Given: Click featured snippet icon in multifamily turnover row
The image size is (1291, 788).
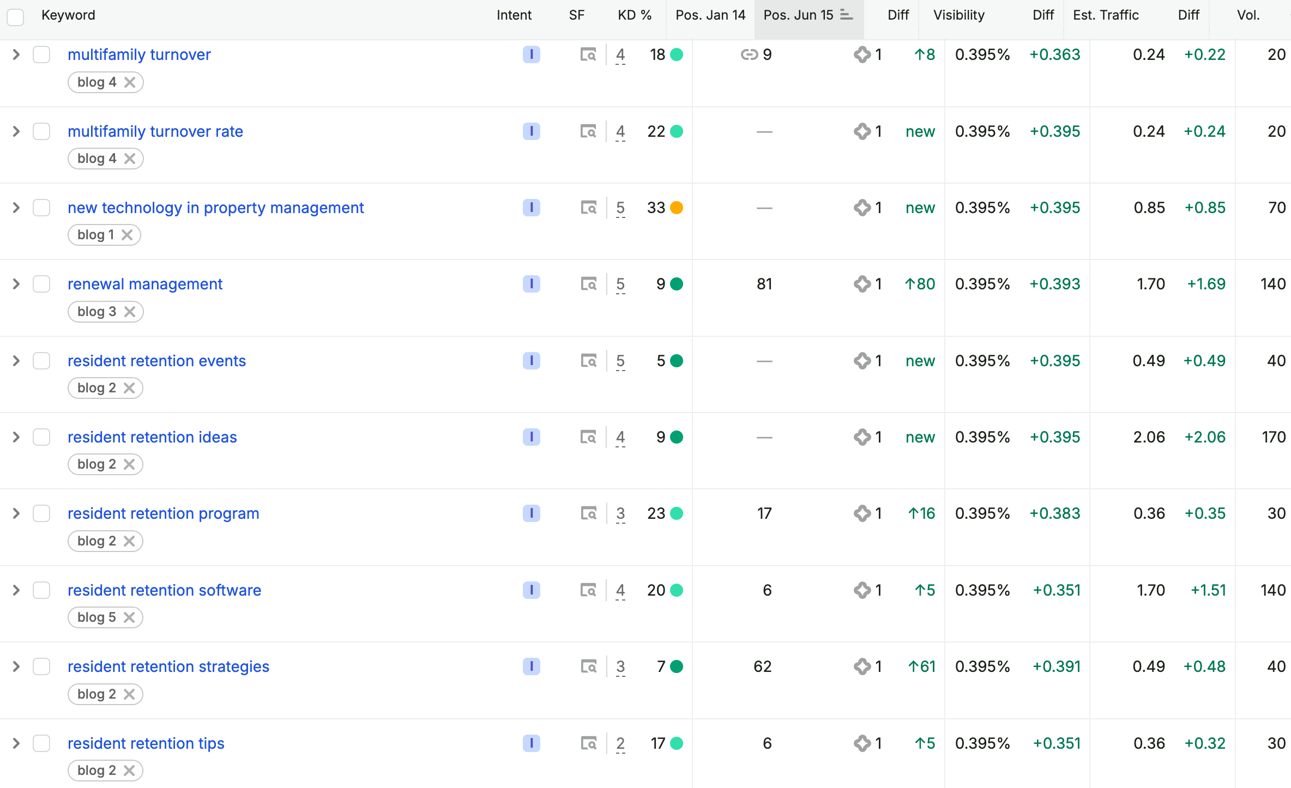Looking at the screenshot, I should pyautogui.click(x=862, y=54).
